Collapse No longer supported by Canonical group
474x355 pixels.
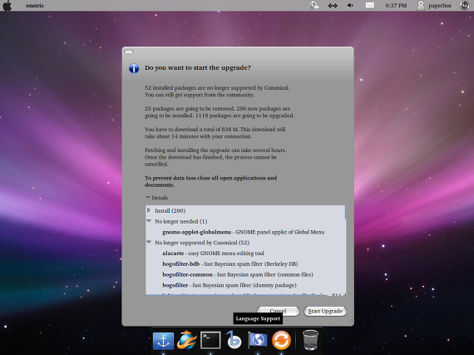(x=149, y=242)
